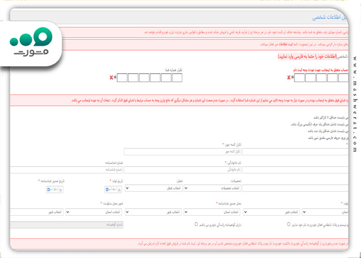The height and width of the screenshot is (258, 361).
Task: Open the calendar icon in تاریخ تولد field
Action: coord(107,189)
